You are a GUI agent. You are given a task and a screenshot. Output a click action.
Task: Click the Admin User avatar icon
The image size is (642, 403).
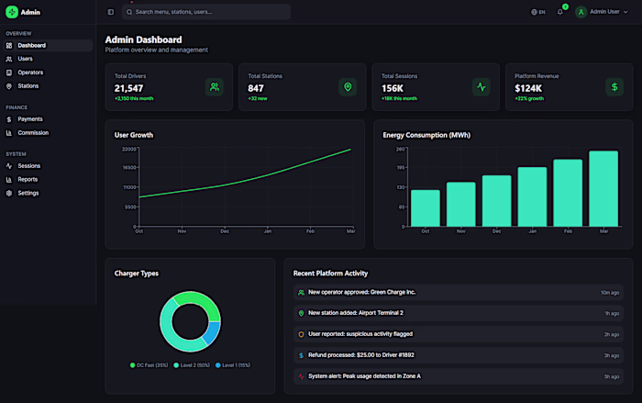coord(581,12)
